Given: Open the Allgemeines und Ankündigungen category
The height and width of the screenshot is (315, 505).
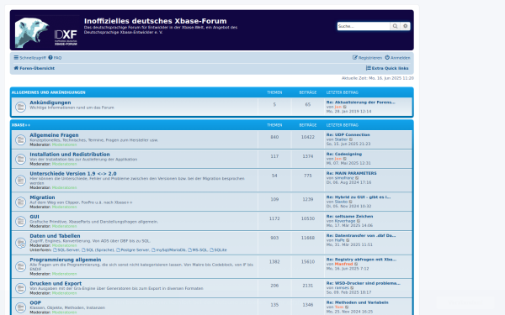Looking at the screenshot, I should click(x=48, y=92).
